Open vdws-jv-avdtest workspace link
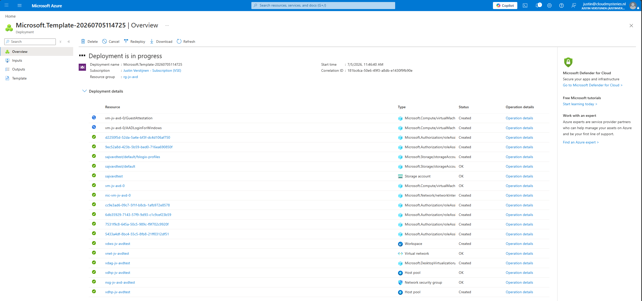The height and width of the screenshot is (301, 642). coord(118,244)
